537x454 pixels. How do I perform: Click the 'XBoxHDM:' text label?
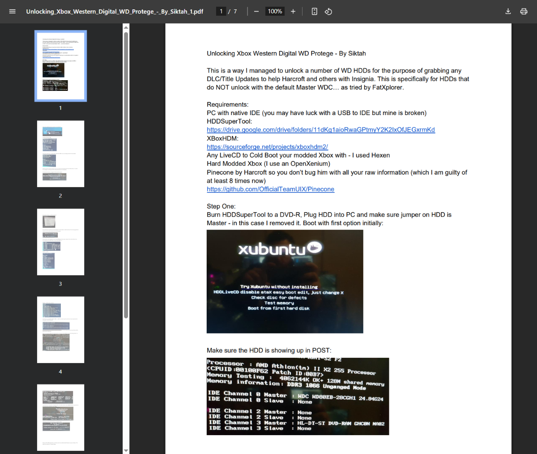[222, 138]
